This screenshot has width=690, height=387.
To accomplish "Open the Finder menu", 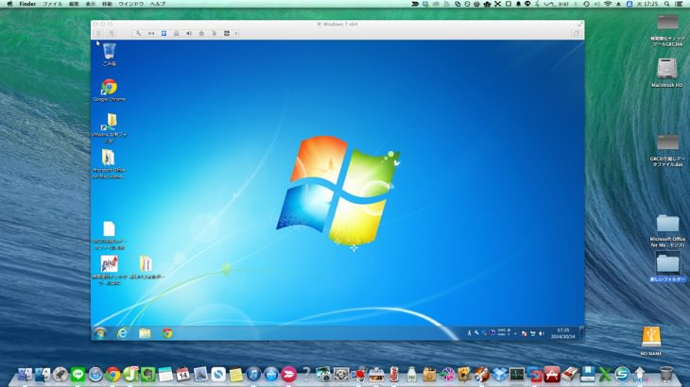I will tap(27, 4).
